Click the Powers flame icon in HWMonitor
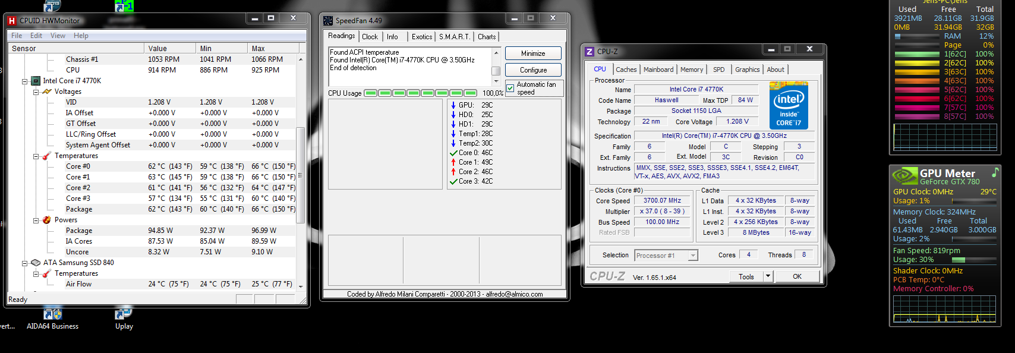The height and width of the screenshot is (353, 1015). (47, 220)
